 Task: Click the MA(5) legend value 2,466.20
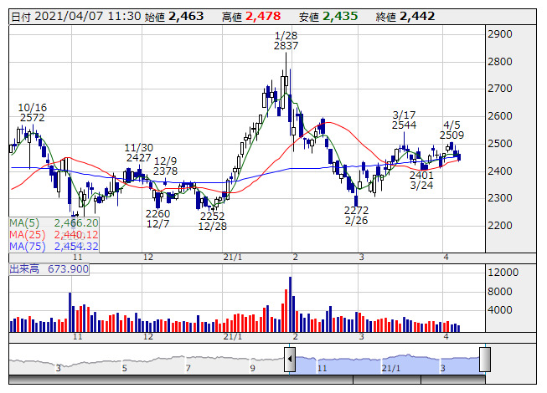(x=76, y=222)
